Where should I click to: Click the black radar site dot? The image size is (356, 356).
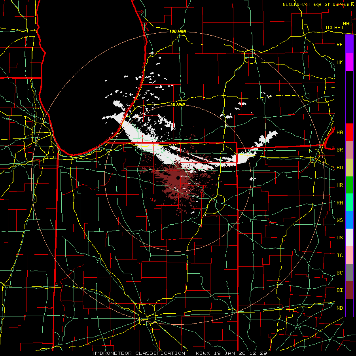pos(178,178)
